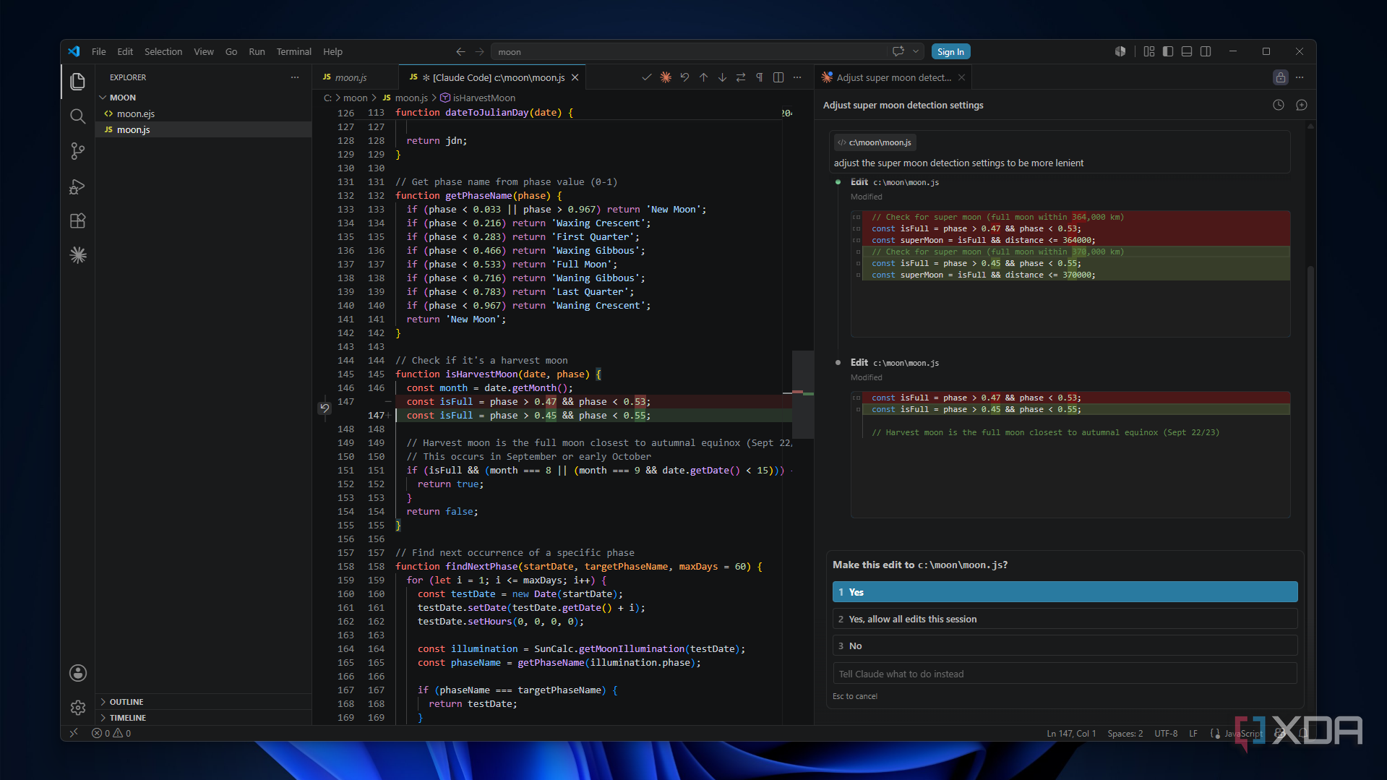The image size is (1387, 780).
Task: Open Claude Code from the activity bar
Action: coord(78,255)
